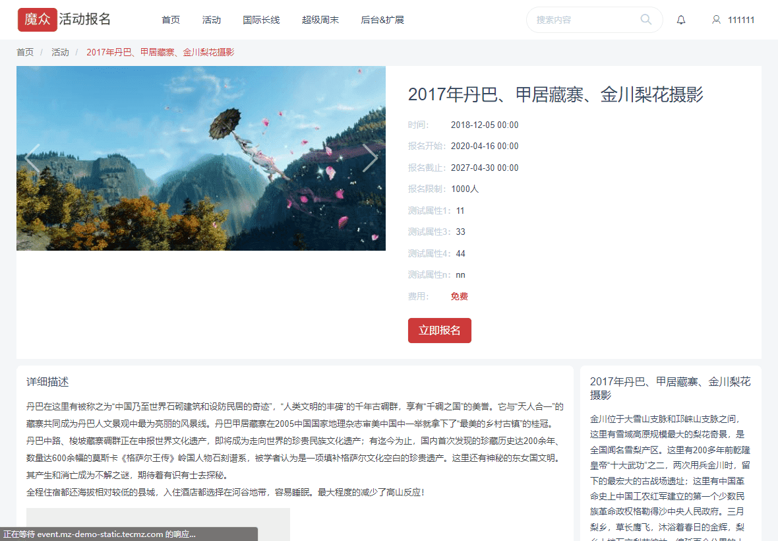This screenshot has width=778, height=541.
Task: Click the user avatar icon
Action: pos(716,20)
